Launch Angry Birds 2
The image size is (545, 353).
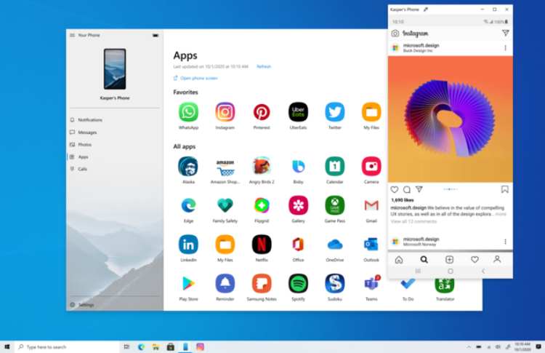(x=262, y=167)
